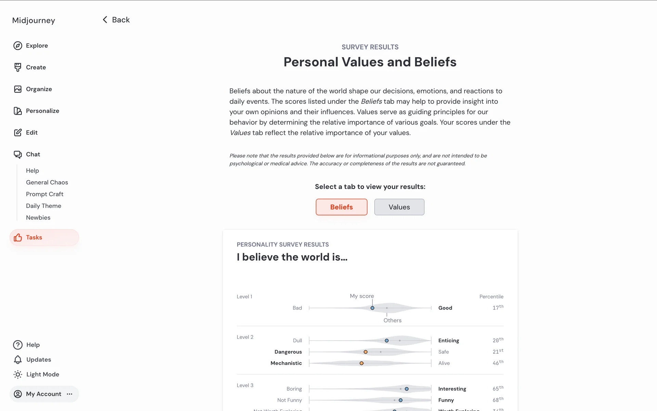Open the Prompt Craft chat room

(x=44, y=194)
